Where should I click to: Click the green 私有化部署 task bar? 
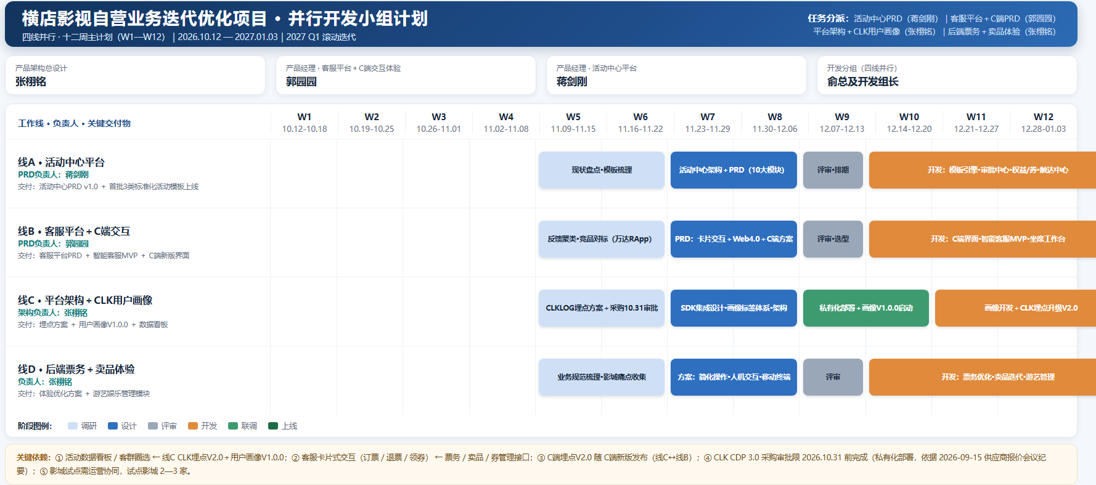click(x=866, y=308)
